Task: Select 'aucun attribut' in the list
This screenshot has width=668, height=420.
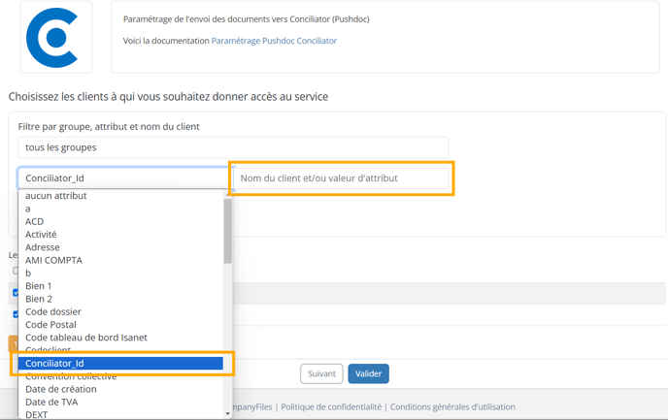Action: (x=120, y=196)
